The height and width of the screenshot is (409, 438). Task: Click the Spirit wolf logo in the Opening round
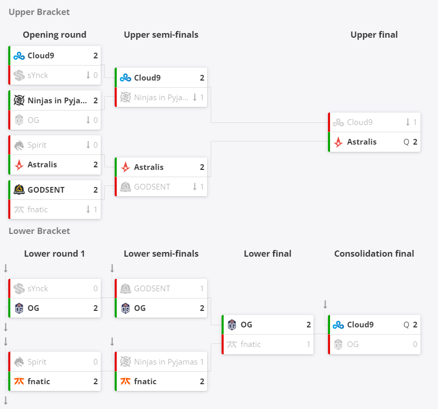[x=19, y=145]
